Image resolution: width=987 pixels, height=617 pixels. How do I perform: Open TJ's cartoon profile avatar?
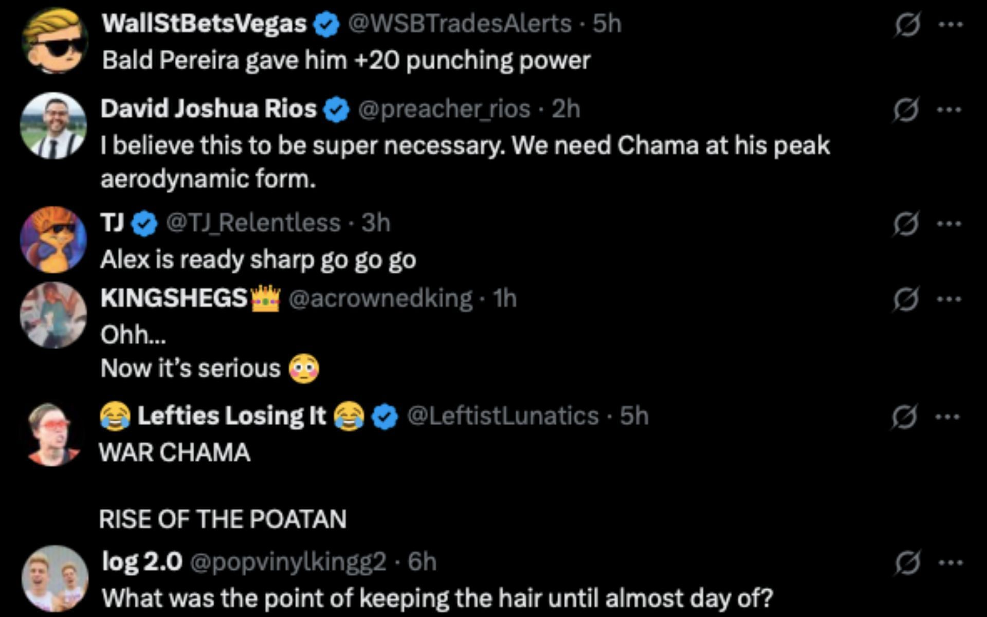point(53,240)
